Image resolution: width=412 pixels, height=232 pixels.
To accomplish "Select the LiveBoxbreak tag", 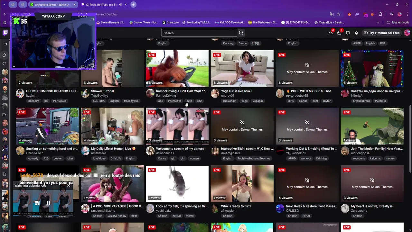I will click(x=361, y=101).
